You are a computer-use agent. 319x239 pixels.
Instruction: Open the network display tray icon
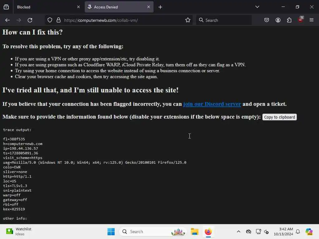[258, 232]
